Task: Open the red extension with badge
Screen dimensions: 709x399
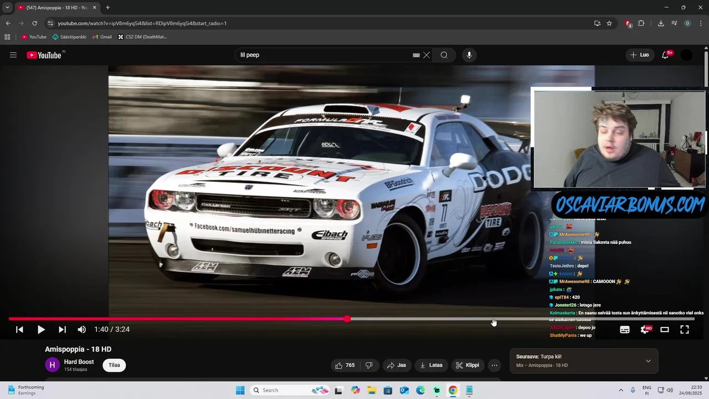Action: (628, 23)
